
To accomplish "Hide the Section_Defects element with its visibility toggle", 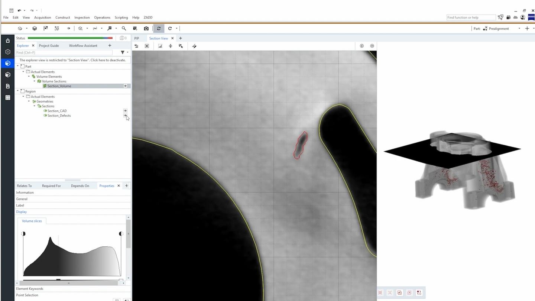I will pyautogui.click(x=125, y=116).
